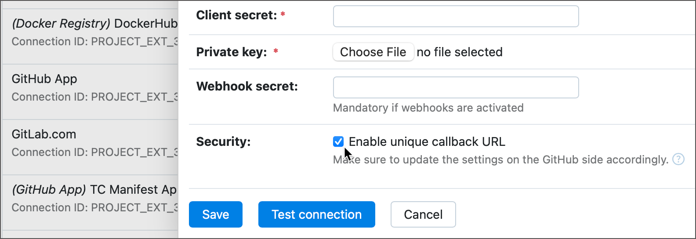Cancel the connection dialog
The image size is (696, 239).
pos(423,214)
